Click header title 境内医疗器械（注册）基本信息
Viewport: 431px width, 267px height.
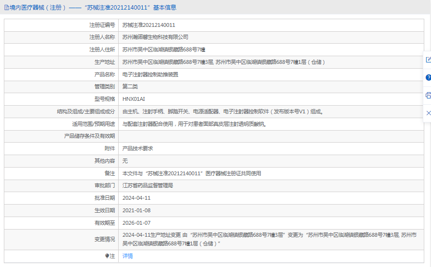click(93, 8)
